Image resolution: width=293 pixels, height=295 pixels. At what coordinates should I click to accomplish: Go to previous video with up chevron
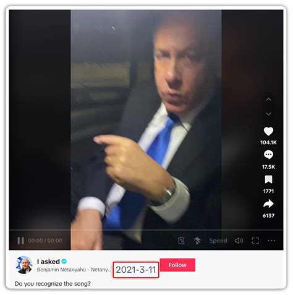pyautogui.click(x=268, y=100)
